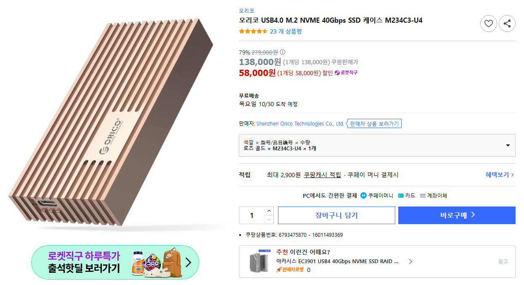Click the card payment icon
This screenshot has height=285, width=524.
401,196
